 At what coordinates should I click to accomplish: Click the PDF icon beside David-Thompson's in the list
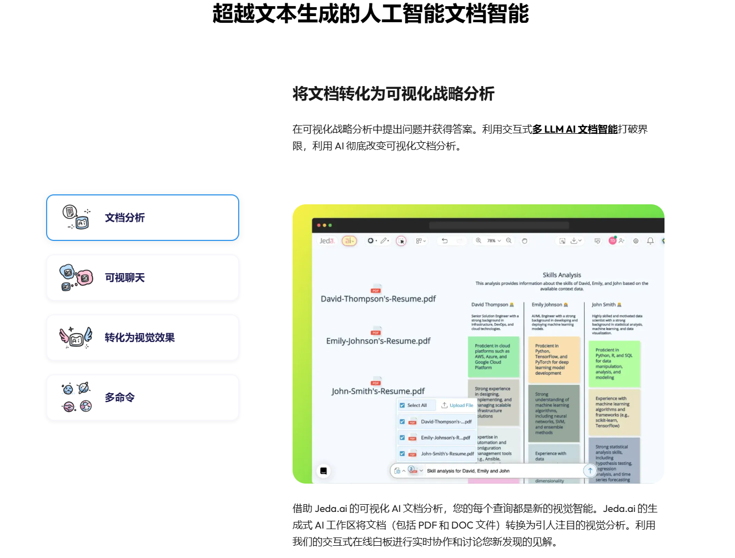tap(412, 422)
